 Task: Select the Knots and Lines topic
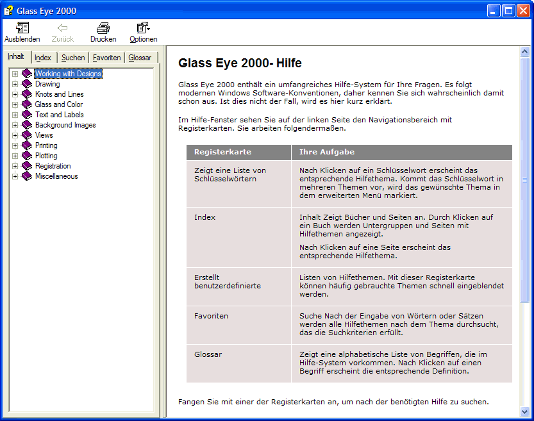(x=59, y=94)
